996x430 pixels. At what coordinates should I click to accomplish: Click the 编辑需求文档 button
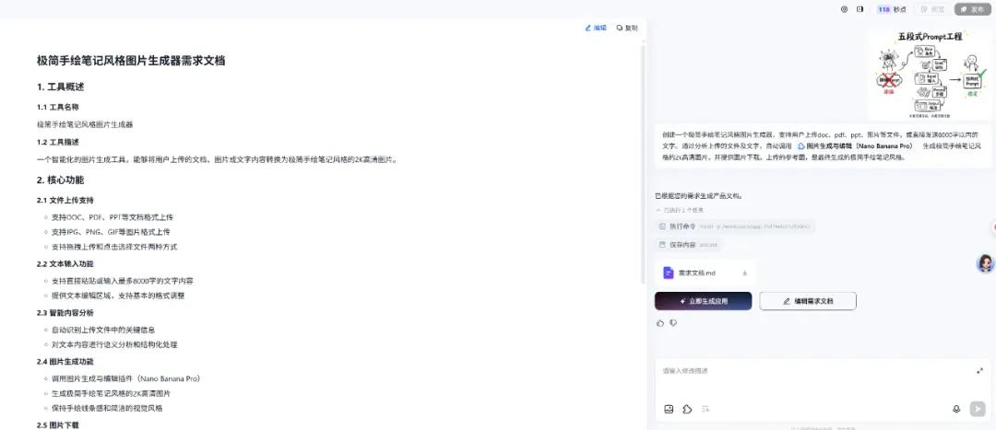[x=808, y=301]
